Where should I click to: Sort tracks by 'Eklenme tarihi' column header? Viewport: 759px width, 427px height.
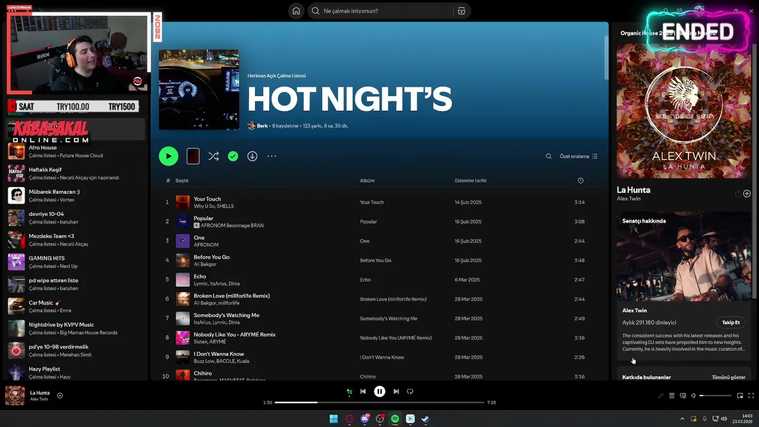[x=470, y=180]
